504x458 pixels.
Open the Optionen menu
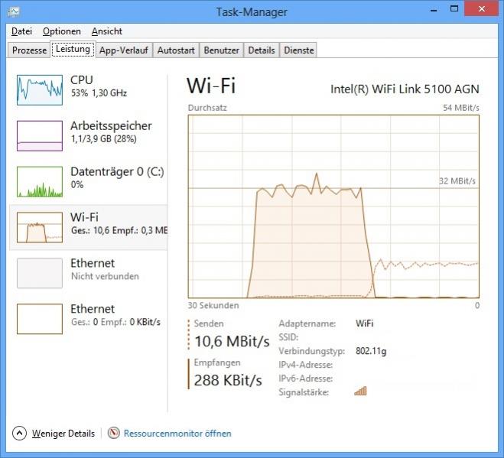(x=61, y=31)
